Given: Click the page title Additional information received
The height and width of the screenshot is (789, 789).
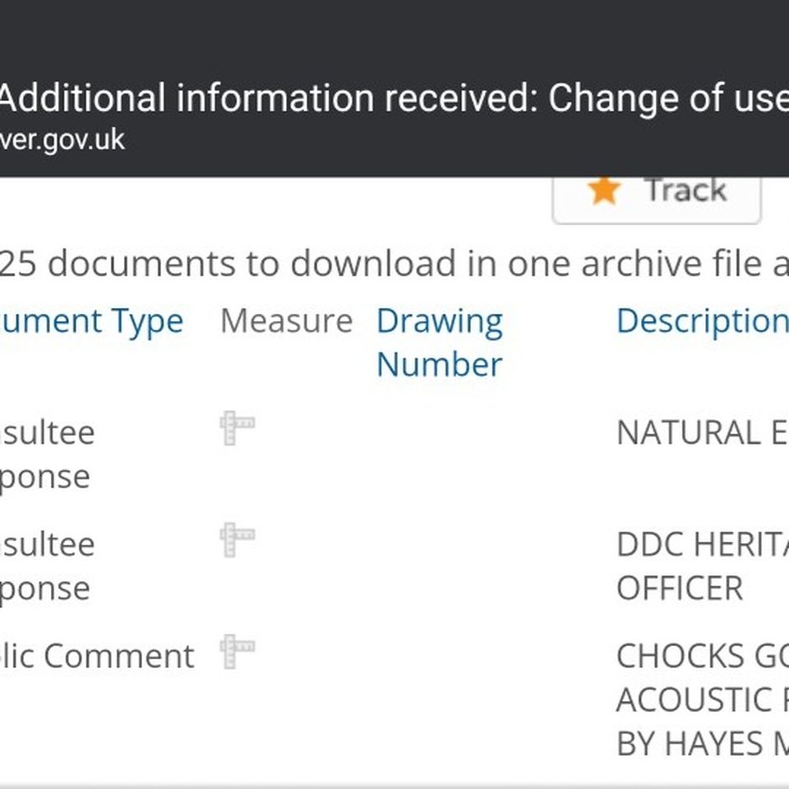Looking at the screenshot, I should click(394, 98).
